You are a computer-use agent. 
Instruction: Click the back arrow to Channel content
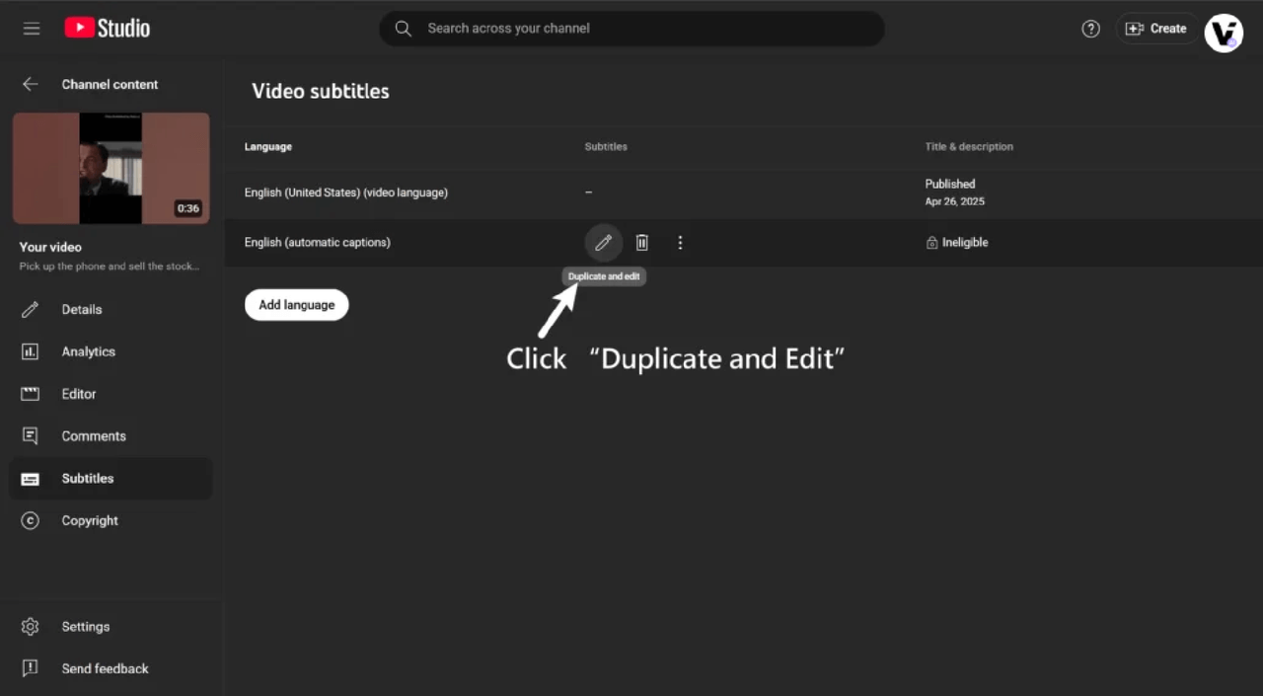coord(31,85)
